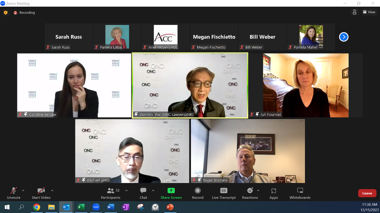Select Pamela Labaj participant thumbnail

[x=117, y=37]
